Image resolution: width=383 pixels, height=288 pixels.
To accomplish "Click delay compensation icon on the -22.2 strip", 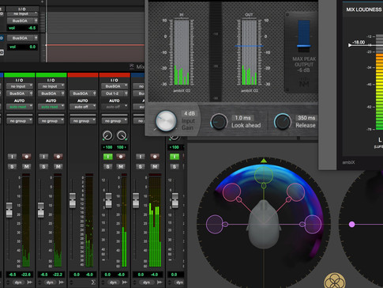I will [x=62, y=282].
